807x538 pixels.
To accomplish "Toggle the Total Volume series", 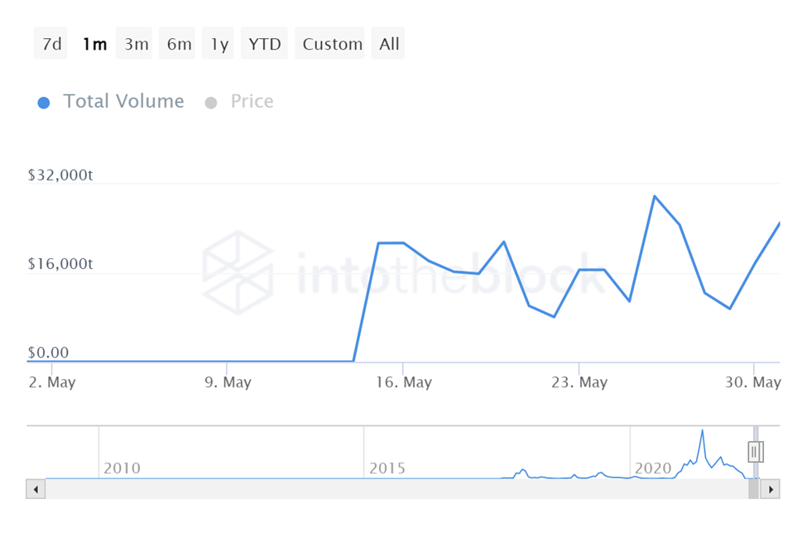I will (123, 102).
